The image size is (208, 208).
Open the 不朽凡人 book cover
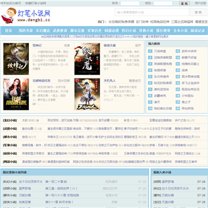tap(87, 94)
